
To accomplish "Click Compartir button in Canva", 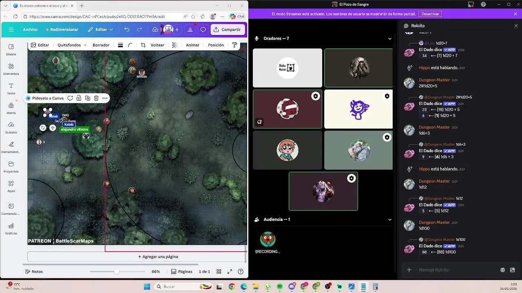I will [x=228, y=30].
